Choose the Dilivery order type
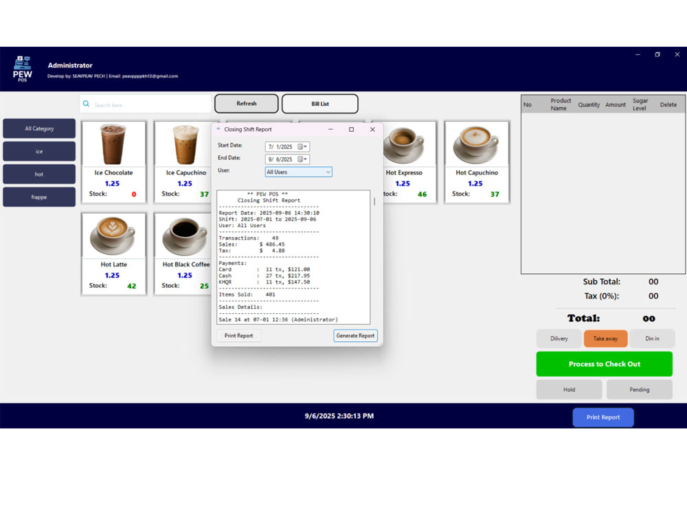The image size is (687, 515). [559, 339]
